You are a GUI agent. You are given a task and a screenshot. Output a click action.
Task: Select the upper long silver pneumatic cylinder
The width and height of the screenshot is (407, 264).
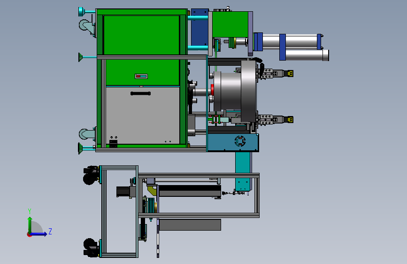291,42
